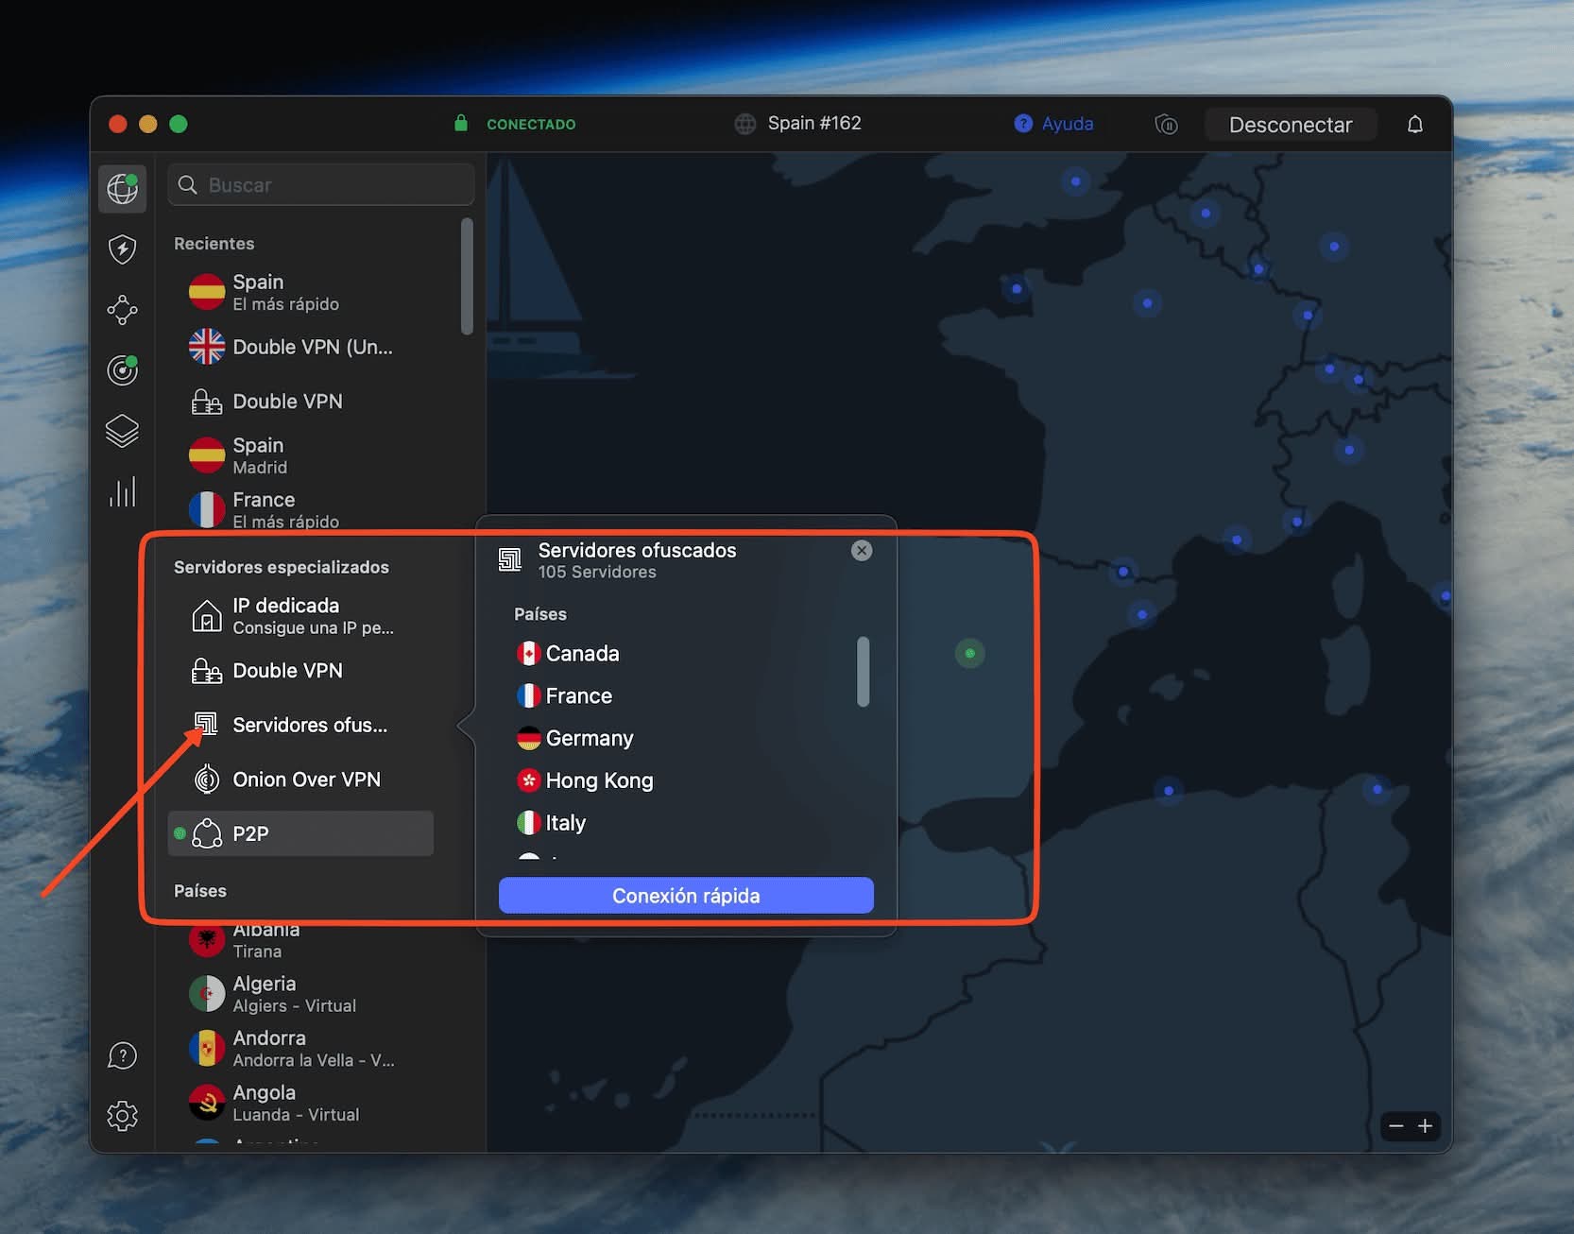The width and height of the screenshot is (1574, 1234).
Task: Click the green connected server dot on map
Action: pyautogui.click(x=969, y=653)
